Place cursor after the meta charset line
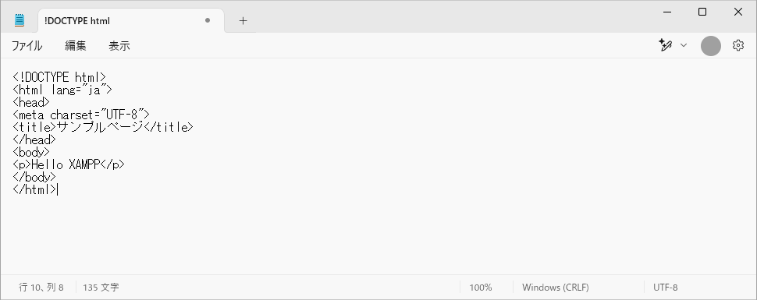Viewport: 757px width, 300px height. pos(151,115)
